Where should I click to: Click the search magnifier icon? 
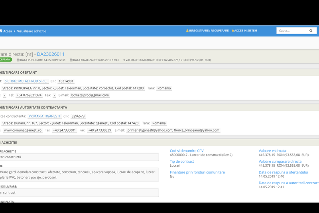click(311, 31)
